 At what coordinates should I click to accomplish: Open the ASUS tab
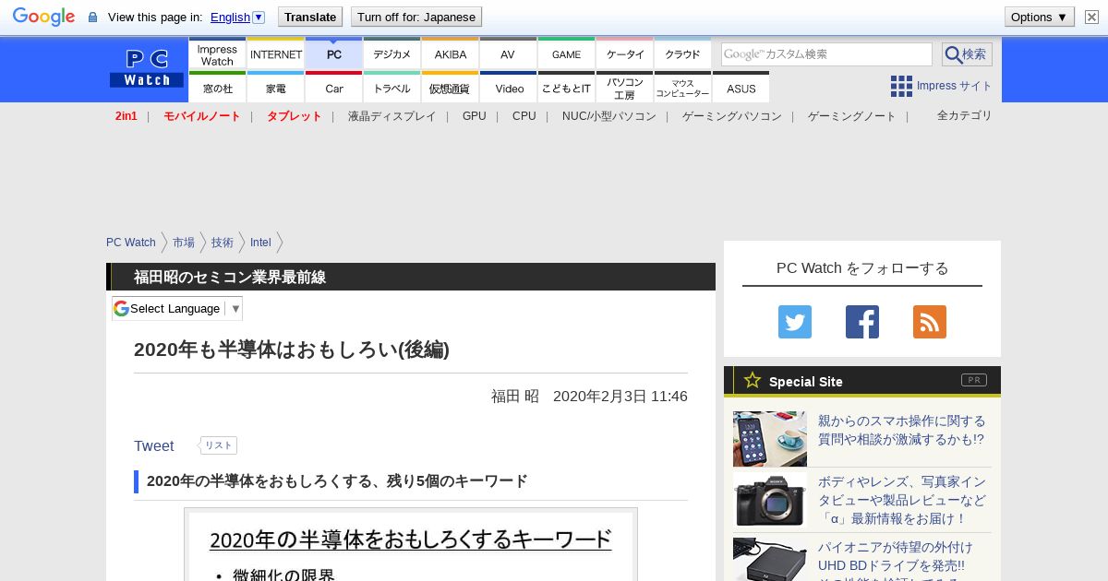[x=741, y=88]
